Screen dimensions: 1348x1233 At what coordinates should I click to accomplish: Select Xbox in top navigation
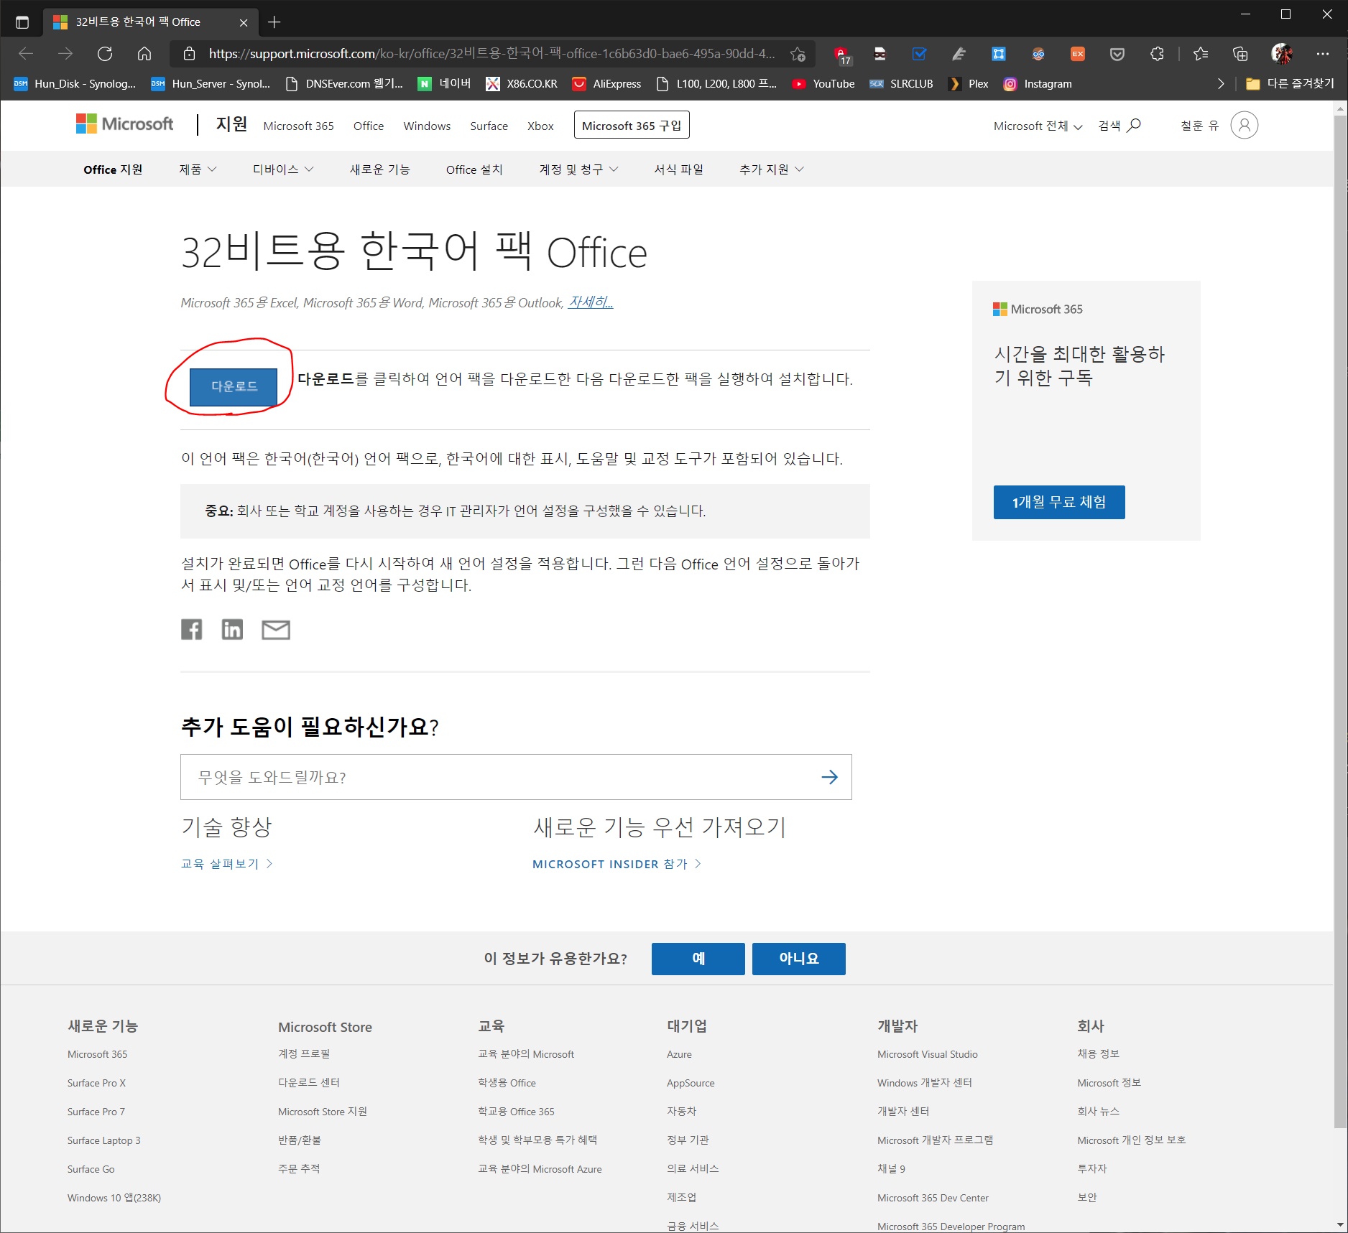point(540,126)
